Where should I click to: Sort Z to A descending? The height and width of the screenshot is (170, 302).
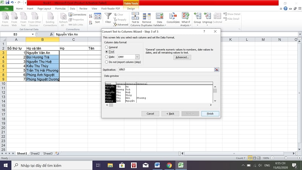coord(91,23)
